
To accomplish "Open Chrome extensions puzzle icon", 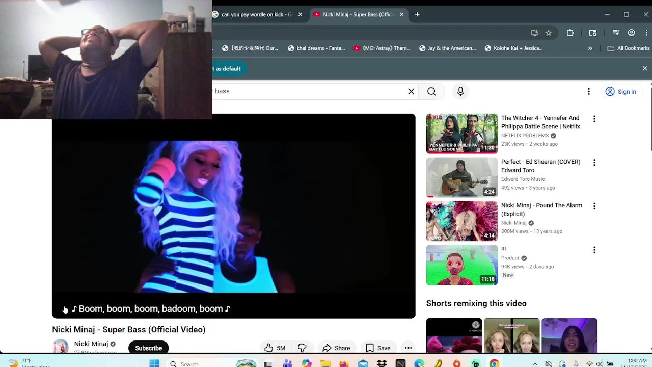I will pyautogui.click(x=570, y=33).
